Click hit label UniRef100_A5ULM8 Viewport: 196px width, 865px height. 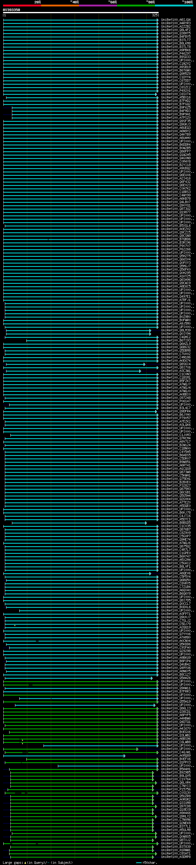(x=175, y=830)
